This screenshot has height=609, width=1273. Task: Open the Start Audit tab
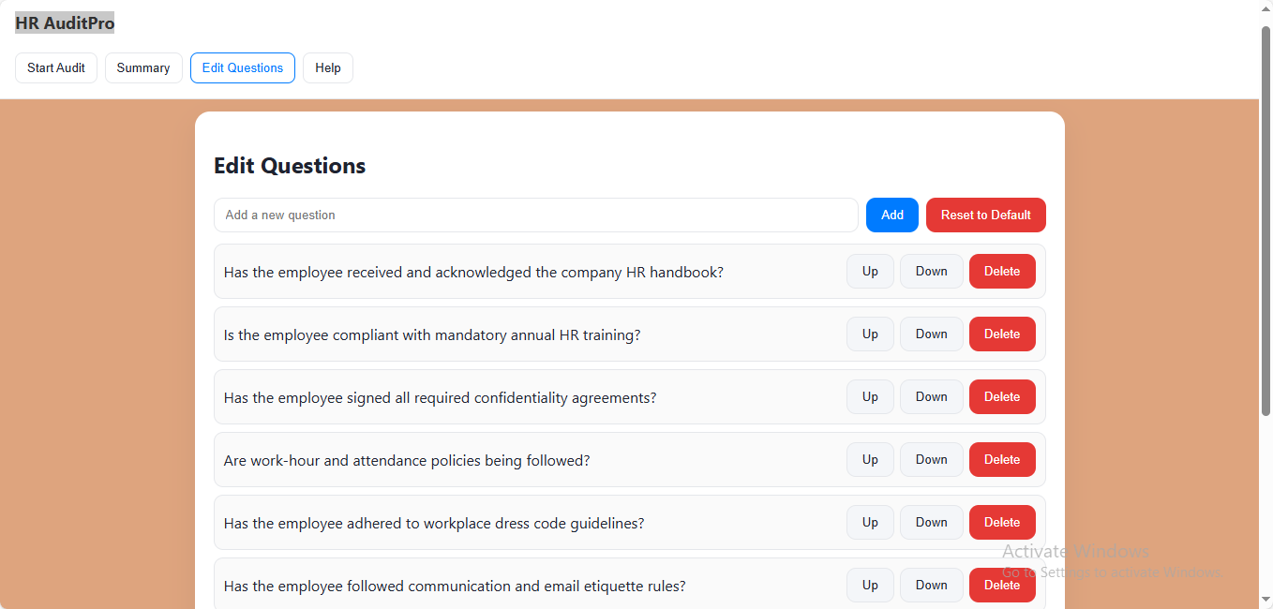point(56,68)
